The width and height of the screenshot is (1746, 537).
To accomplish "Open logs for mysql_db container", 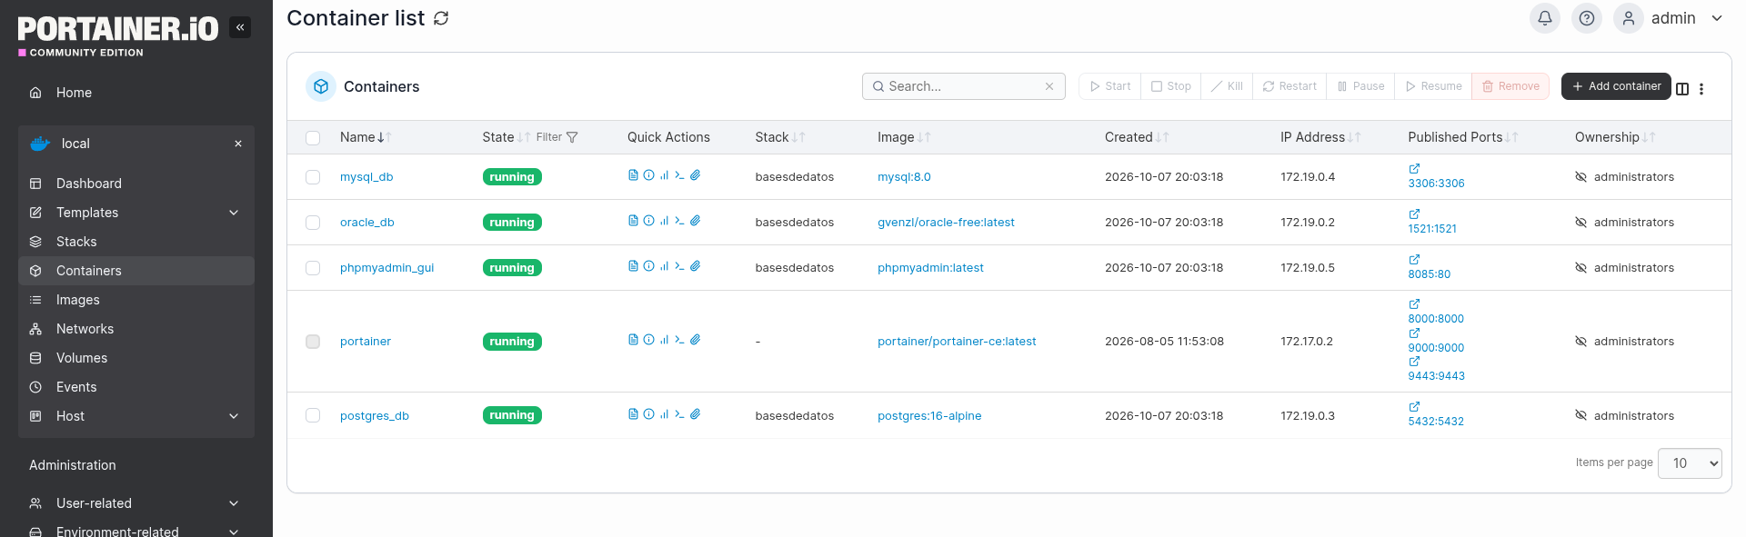I will click(x=633, y=175).
